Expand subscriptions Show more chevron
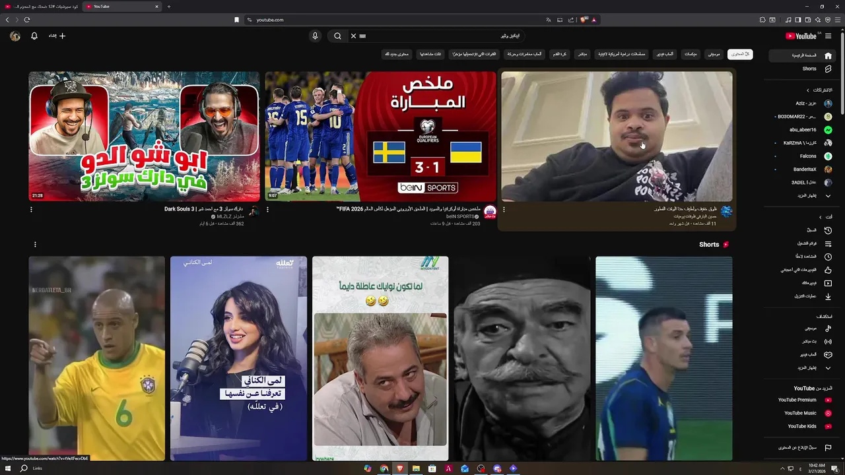The image size is (845, 475). coord(828,196)
